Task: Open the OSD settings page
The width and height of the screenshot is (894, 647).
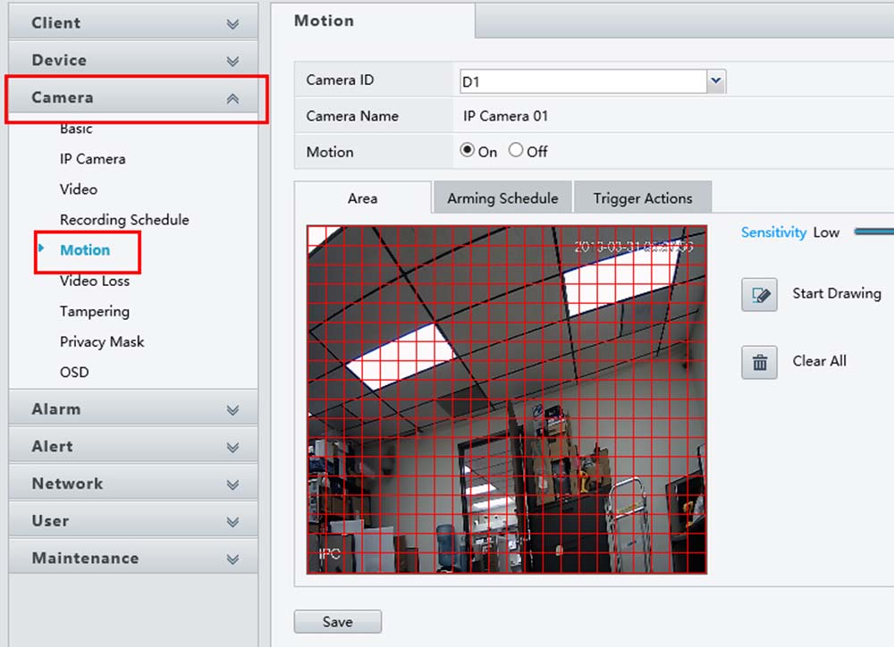Action: click(x=74, y=372)
